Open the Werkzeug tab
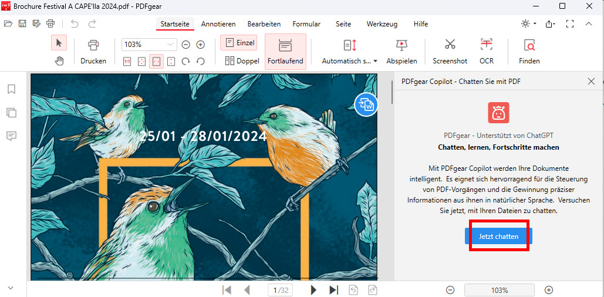This screenshot has width=604, height=297. click(382, 24)
